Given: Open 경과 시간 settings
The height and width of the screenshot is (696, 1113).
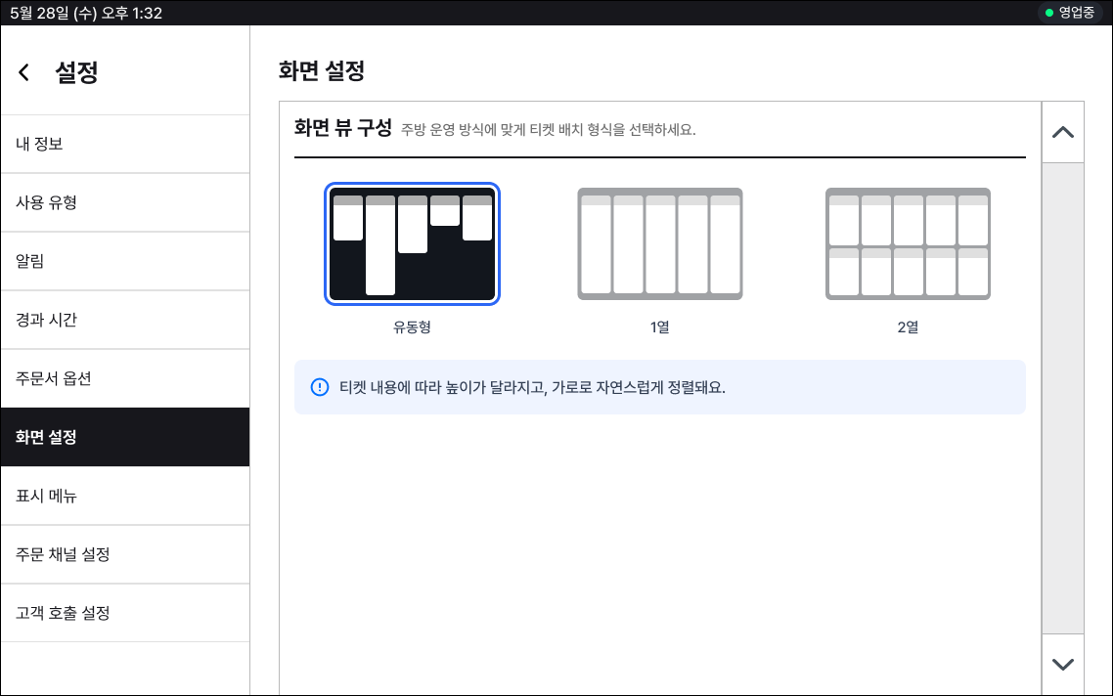Looking at the screenshot, I should pos(125,321).
